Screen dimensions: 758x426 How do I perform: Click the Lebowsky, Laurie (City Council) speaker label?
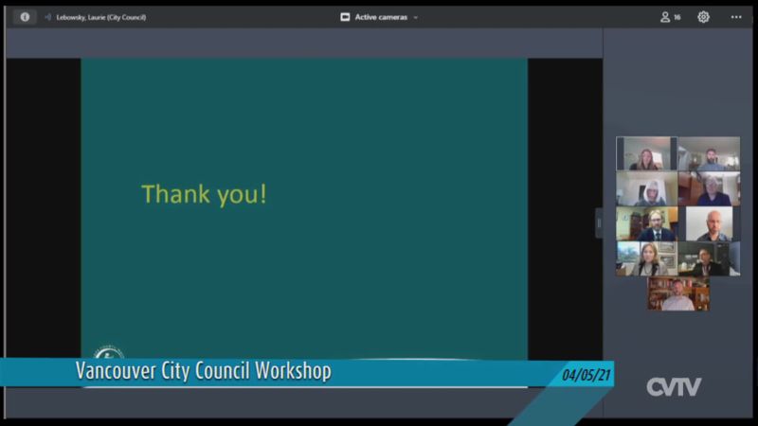pyautogui.click(x=103, y=17)
